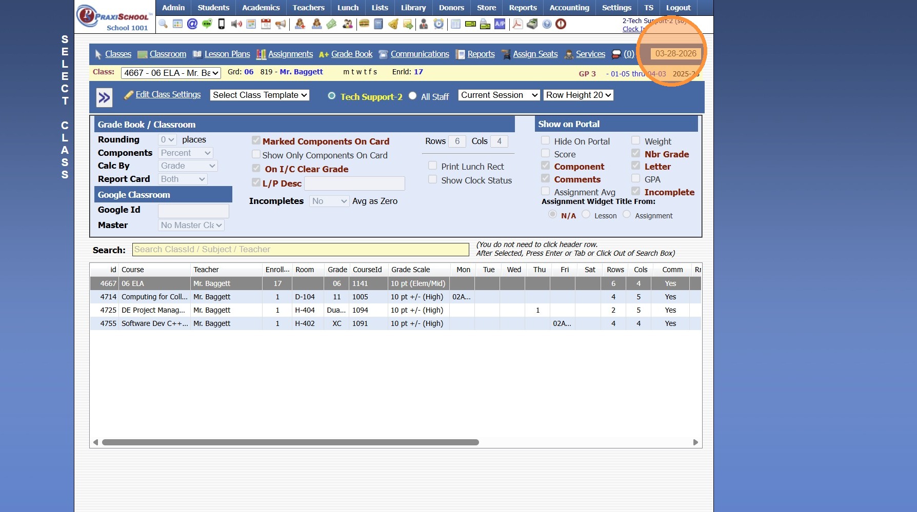
Task: Click the blue help question icon
Action: tap(547, 24)
